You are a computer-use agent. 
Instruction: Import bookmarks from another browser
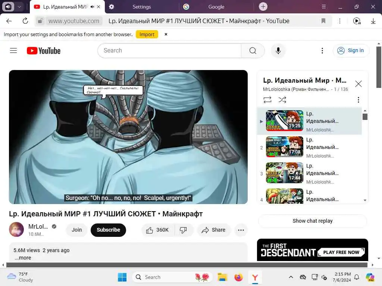(x=147, y=35)
